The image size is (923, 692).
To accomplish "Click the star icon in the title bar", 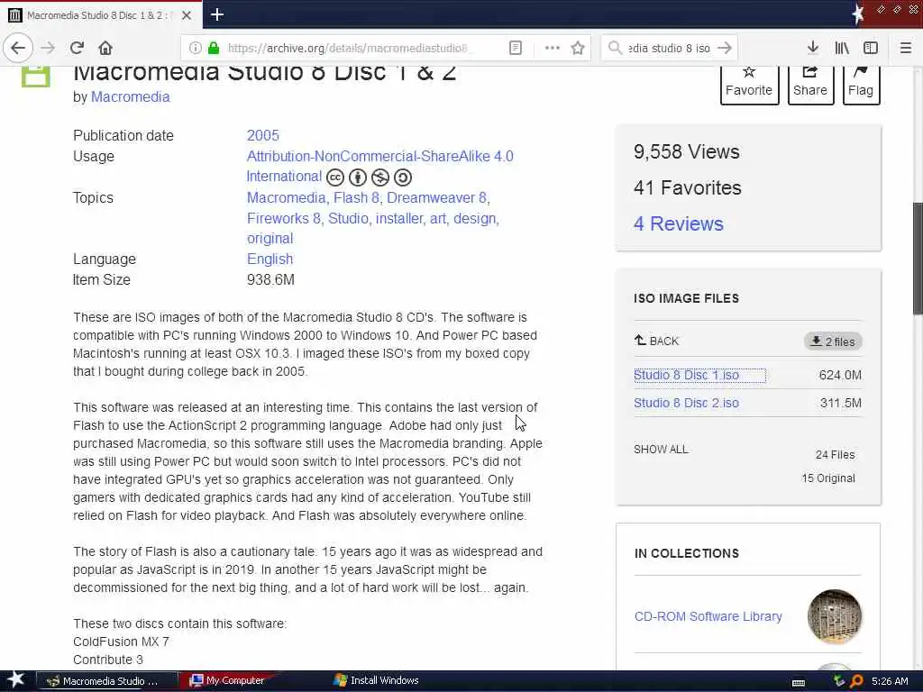I will (x=858, y=14).
